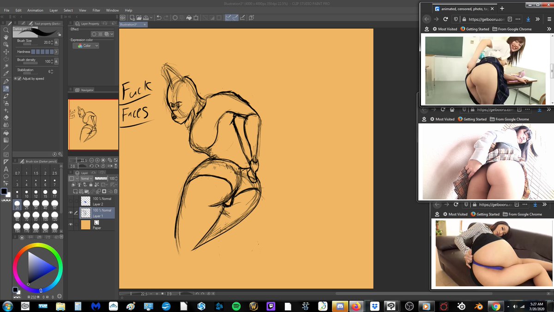Viewport: 554px width, 312px height.
Task: Click From Google Chrome bookmark in top browser
Action: [512, 29]
